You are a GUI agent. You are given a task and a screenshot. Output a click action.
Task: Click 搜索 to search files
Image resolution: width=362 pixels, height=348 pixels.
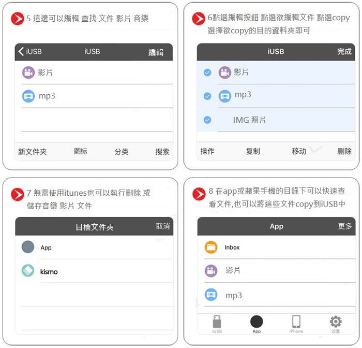tap(162, 152)
